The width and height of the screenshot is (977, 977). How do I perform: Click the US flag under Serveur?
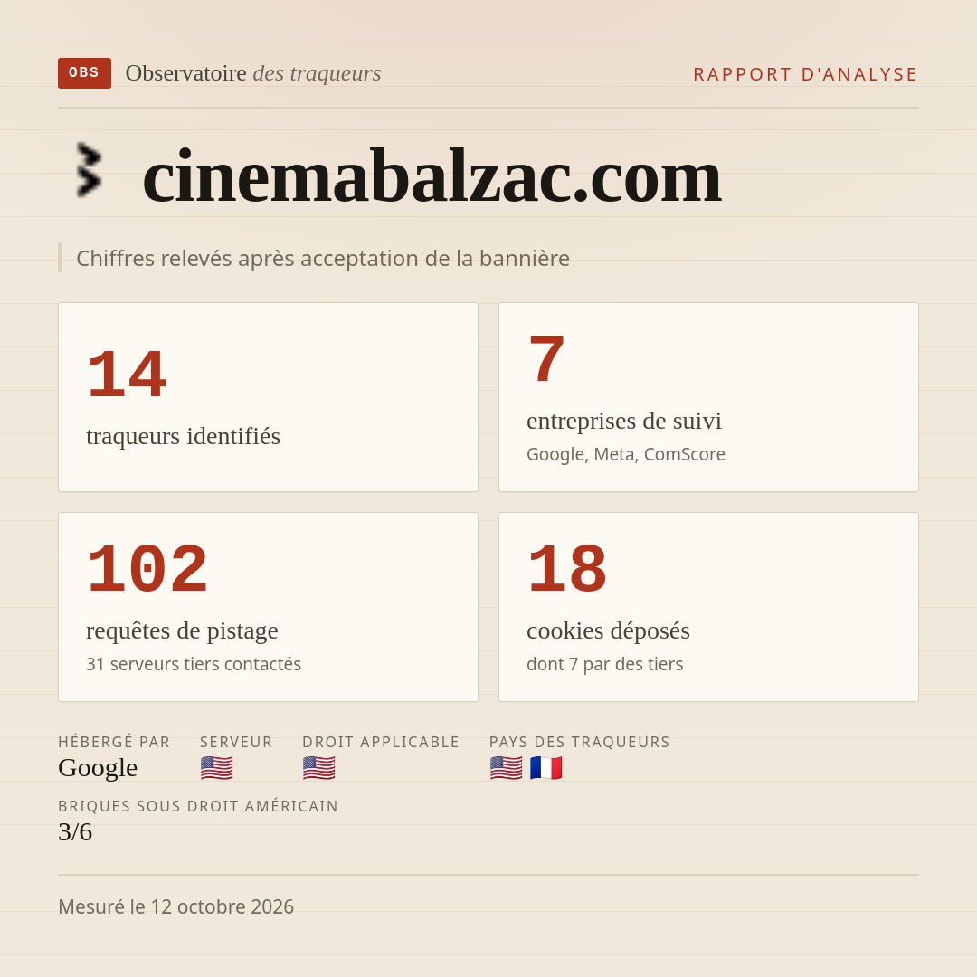[217, 768]
